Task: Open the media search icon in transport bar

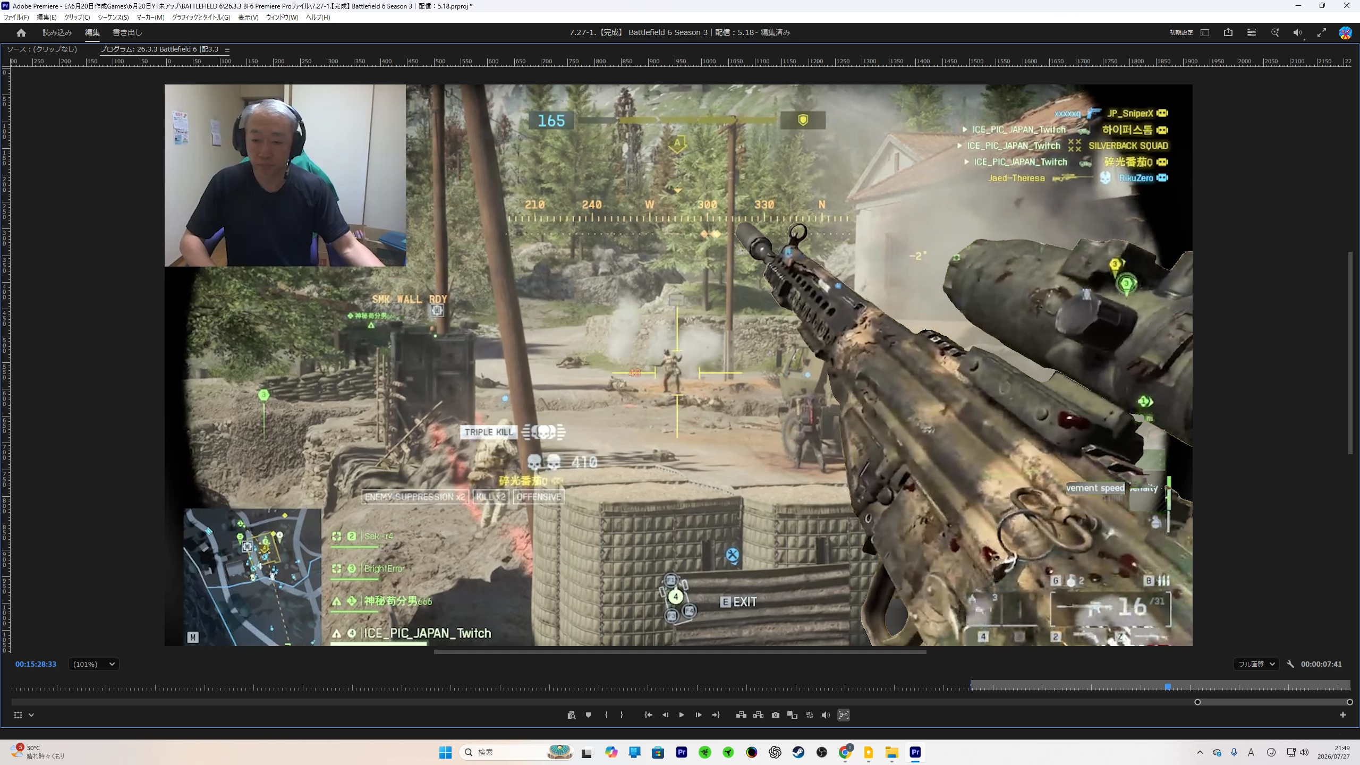Action: (571, 715)
